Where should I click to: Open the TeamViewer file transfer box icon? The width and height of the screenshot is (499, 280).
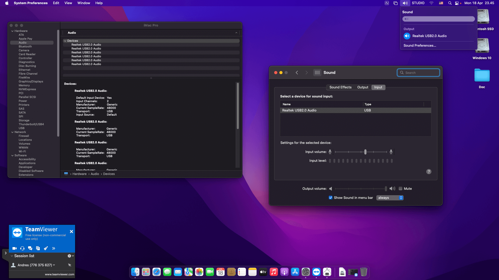[x=38, y=248]
